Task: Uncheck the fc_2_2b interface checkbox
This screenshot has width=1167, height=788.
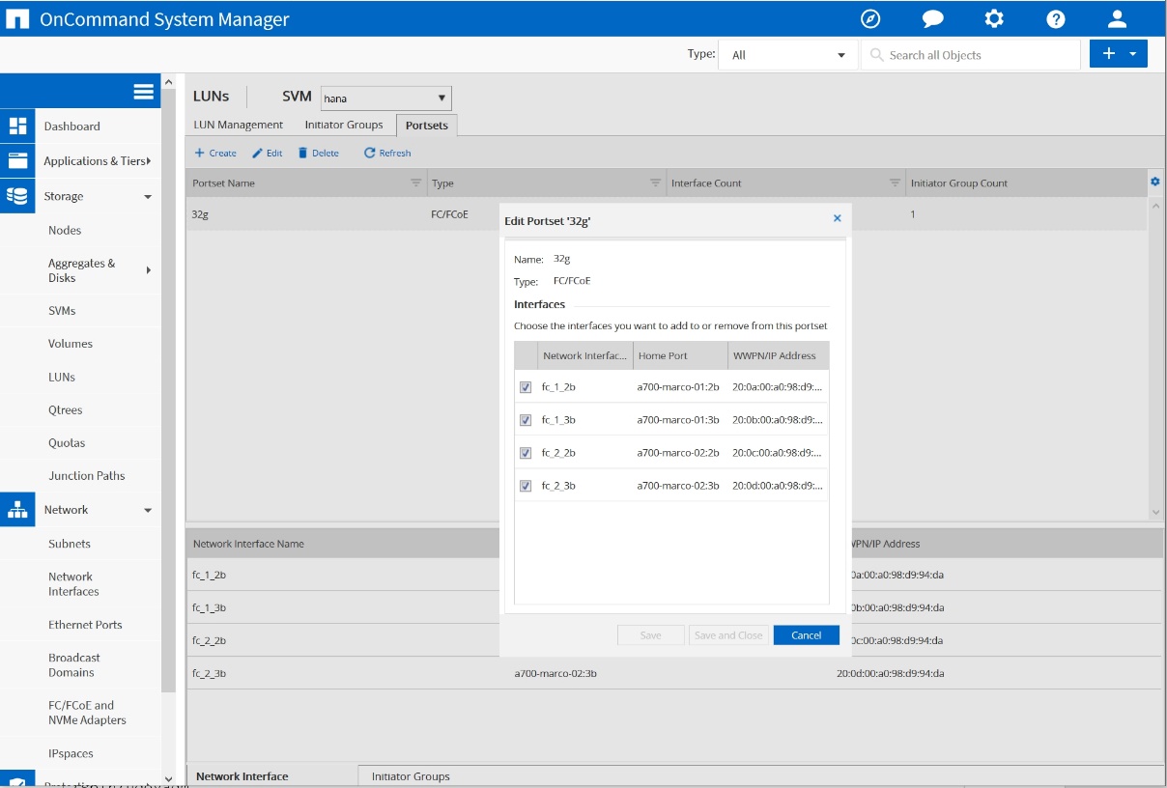Action: pos(526,453)
